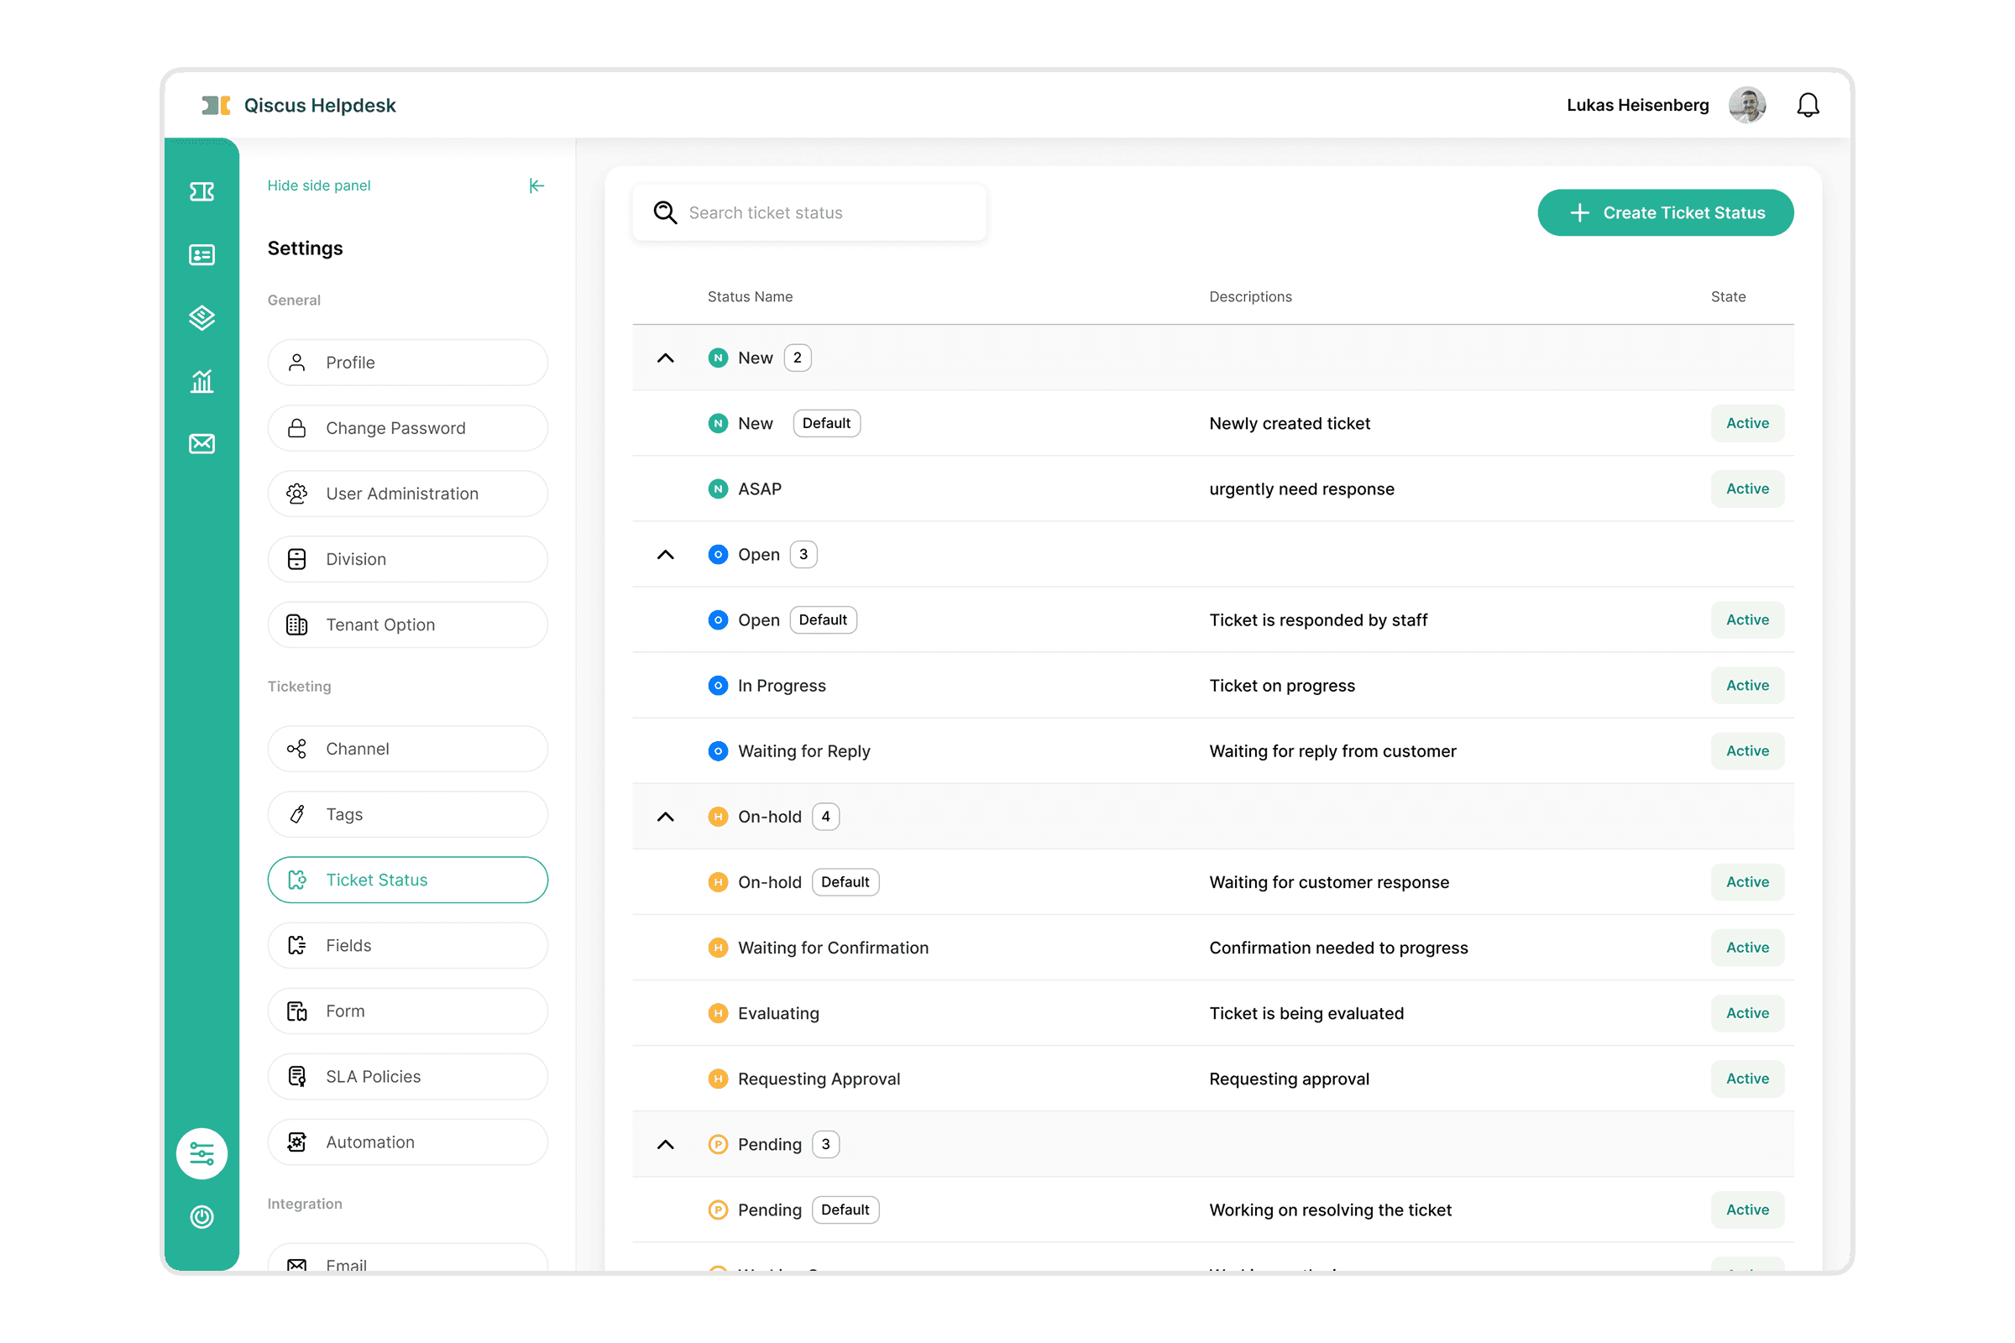Viewport: 2015px width, 1343px height.
Task: Open the settings sliders icon in rail
Action: click(201, 1153)
